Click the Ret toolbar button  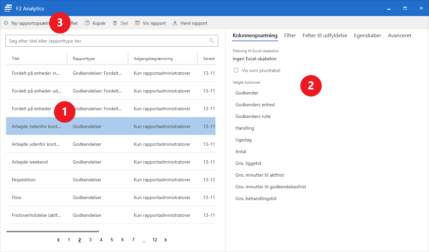coord(74,23)
